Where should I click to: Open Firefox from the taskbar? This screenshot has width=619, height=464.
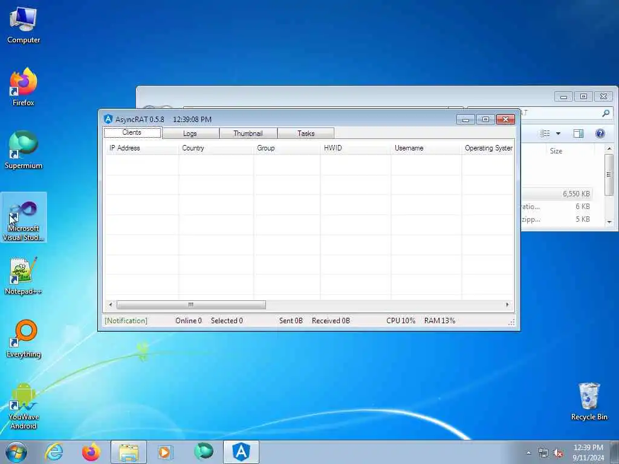(91, 452)
